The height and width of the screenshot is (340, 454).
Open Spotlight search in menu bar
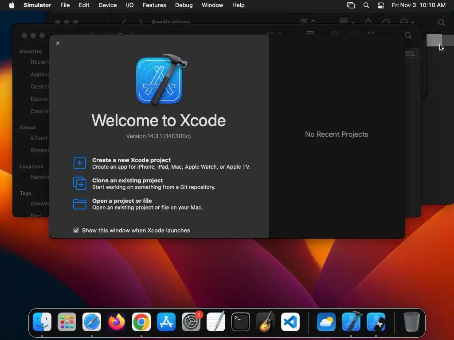(x=366, y=5)
